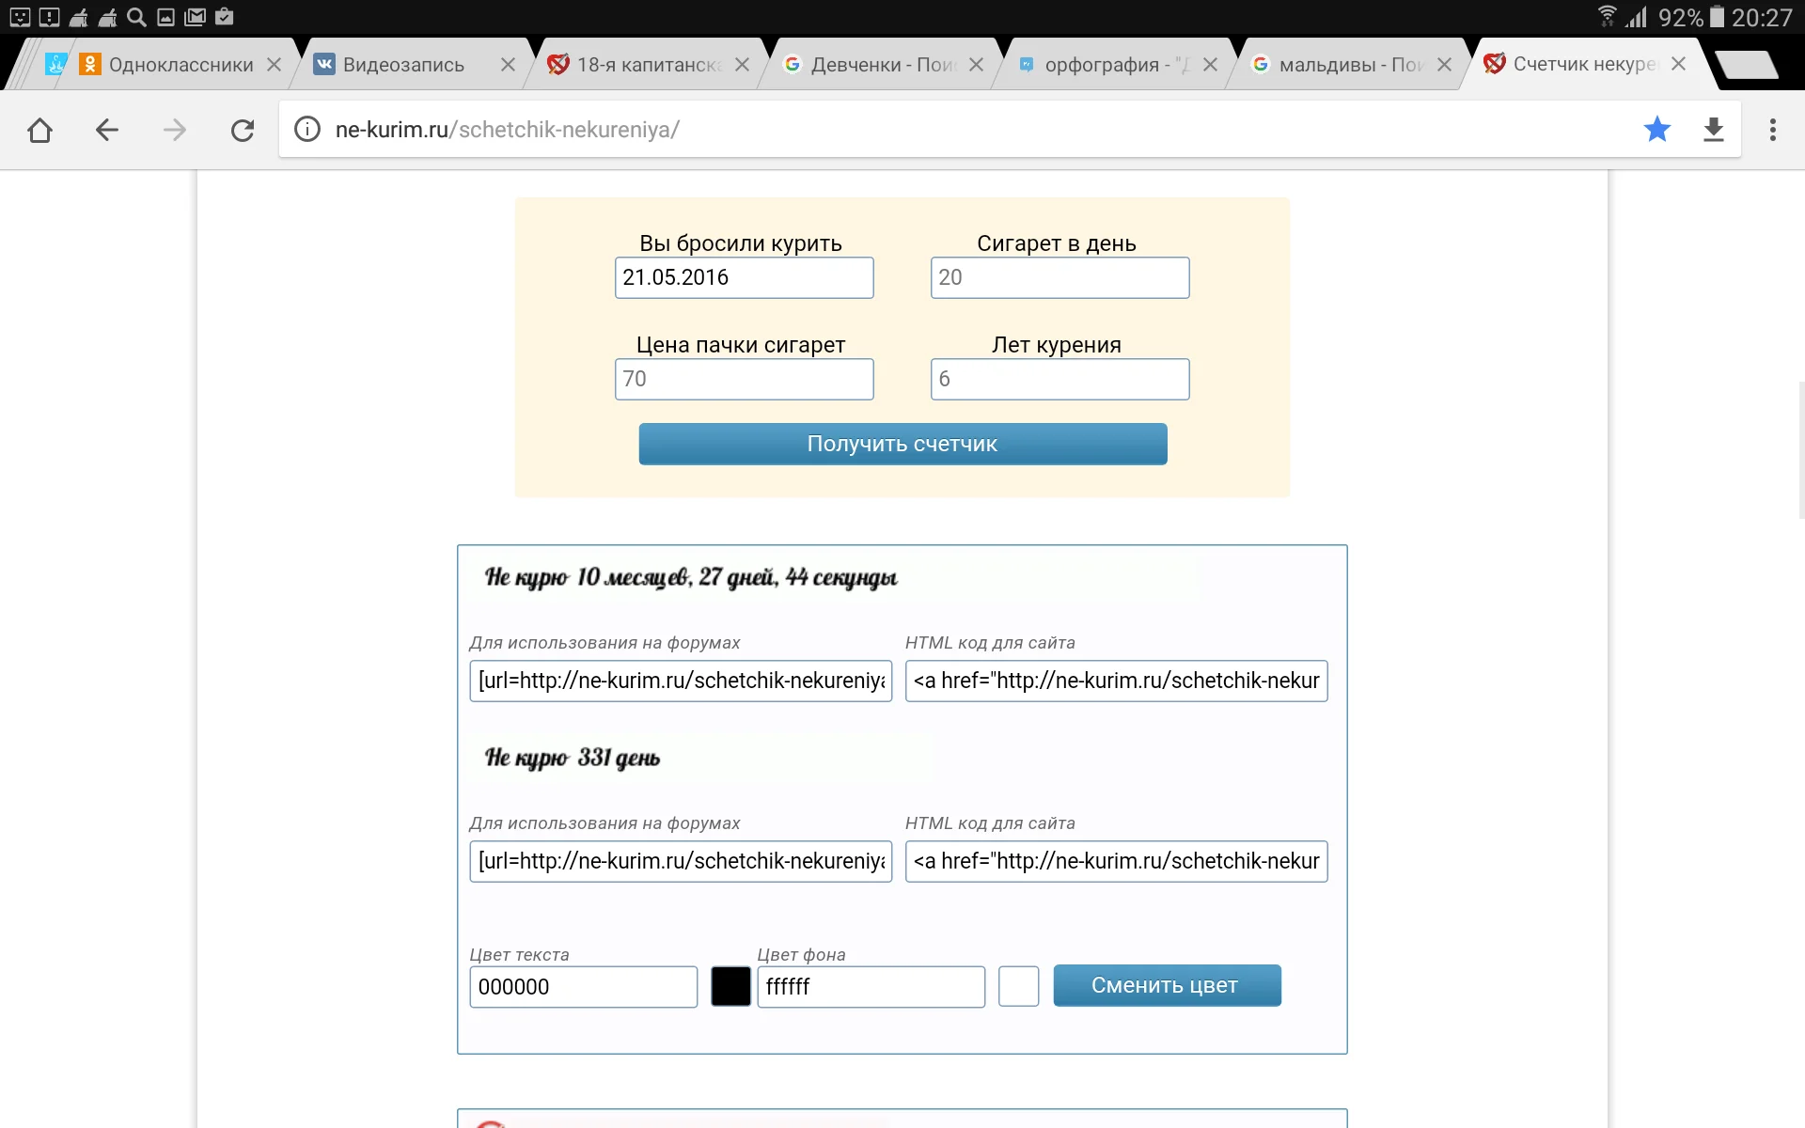Reload the current page
This screenshot has height=1128, width=1805.
point(243,130)
